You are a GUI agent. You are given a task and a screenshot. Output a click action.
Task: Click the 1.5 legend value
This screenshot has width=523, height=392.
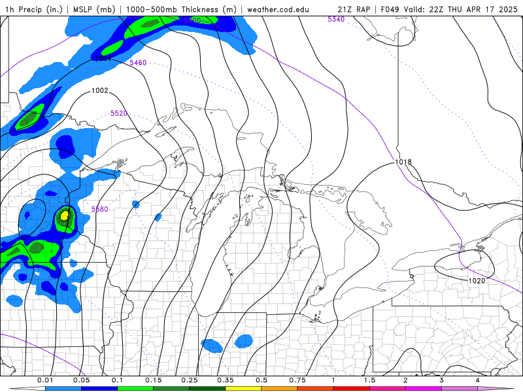pos(369,380)
